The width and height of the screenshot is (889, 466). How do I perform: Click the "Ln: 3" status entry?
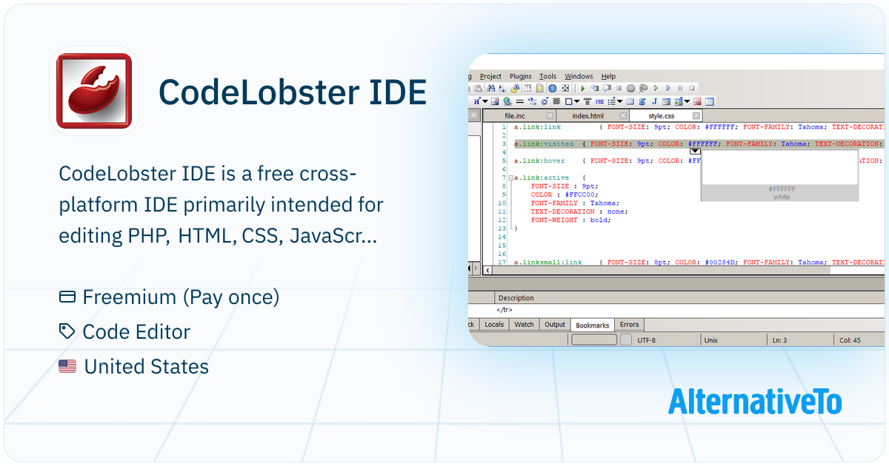(x=779, y=340)
